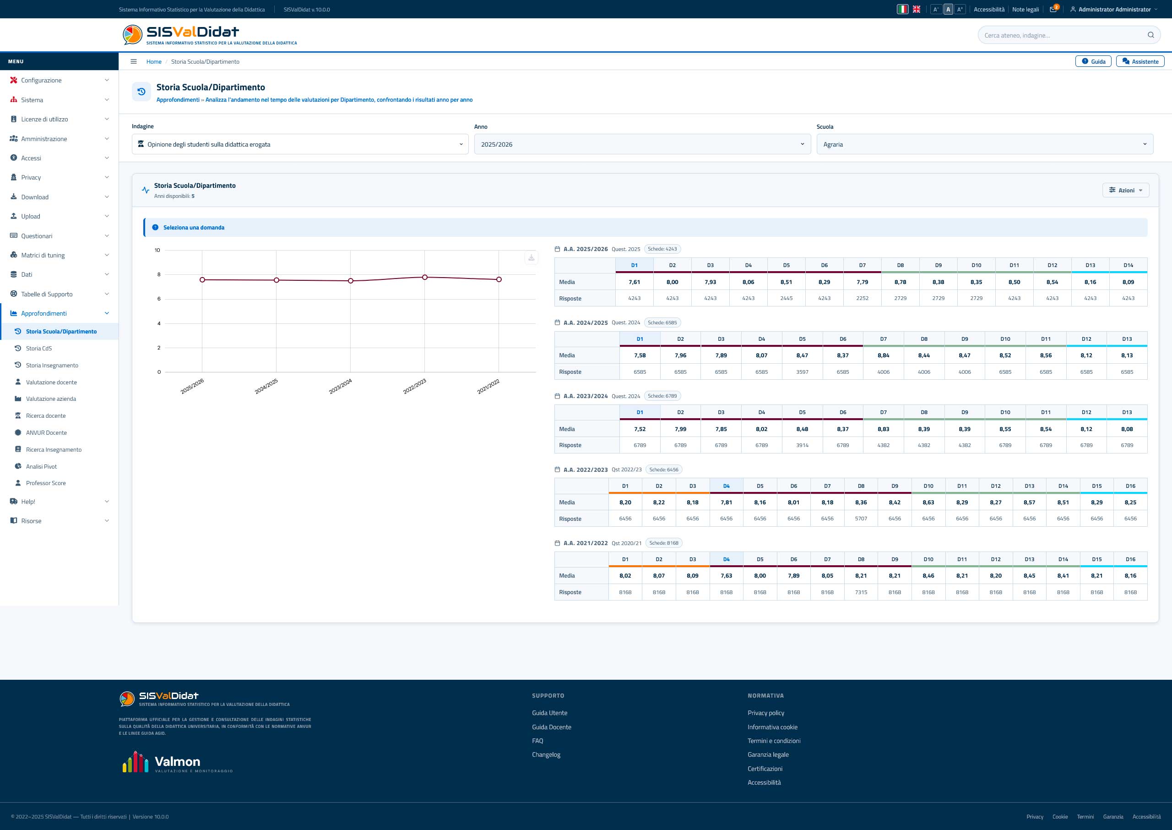Open the Azioni dropdown menu

(1125, 190)
